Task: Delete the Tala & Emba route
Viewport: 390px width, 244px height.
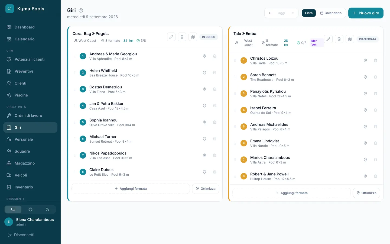Action: point(339,39)
